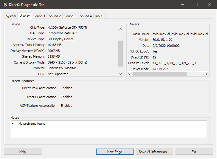Click the WDDM 2.7 driver model value
This screenshot has width=217, height=159.
160,69
